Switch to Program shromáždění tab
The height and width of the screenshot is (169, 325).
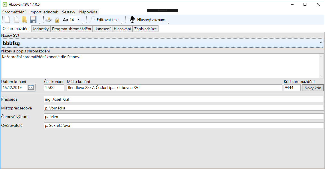pos(72,29)
